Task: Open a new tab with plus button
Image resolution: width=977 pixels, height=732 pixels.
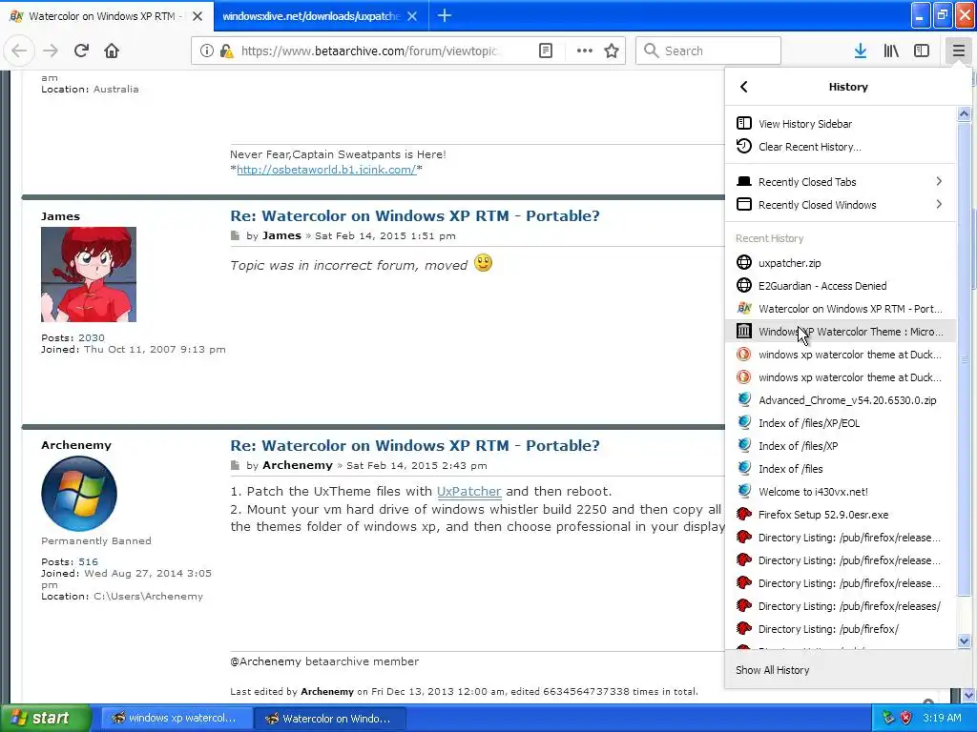Action: click(445, 15)
